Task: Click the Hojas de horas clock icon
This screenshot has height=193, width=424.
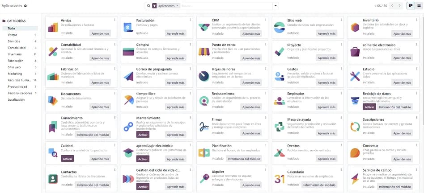Action: point(204,76)
